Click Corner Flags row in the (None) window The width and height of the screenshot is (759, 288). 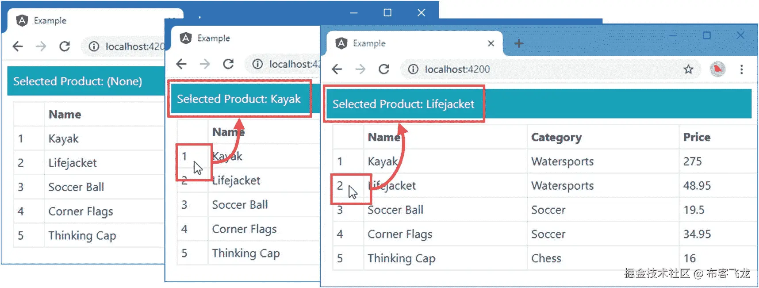80,211
